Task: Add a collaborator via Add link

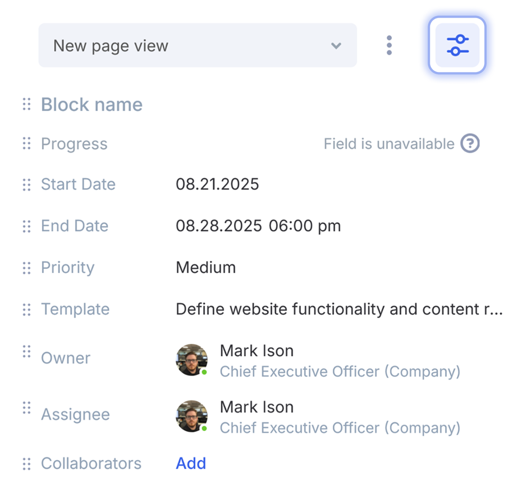Action: (x=191, y=463)
